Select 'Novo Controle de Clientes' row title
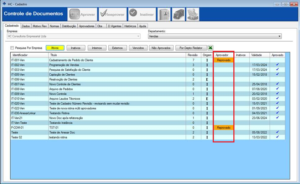This screenshot has height=184, width=300. [x=65, y=84]
